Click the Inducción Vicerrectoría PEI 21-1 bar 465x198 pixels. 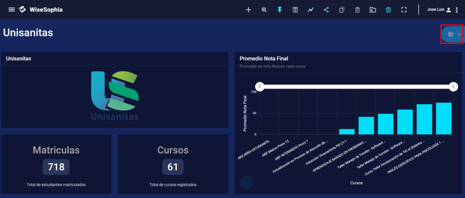click(346, 132)
